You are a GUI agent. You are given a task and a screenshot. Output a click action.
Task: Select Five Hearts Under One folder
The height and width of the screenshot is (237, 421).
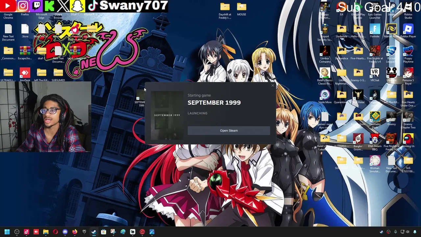pos(408,98)
